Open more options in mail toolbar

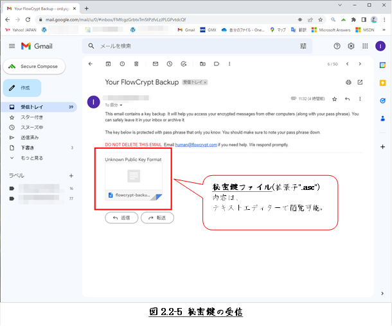point(229,64)
